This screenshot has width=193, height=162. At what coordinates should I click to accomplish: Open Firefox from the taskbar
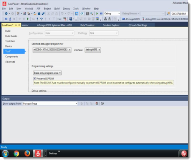tap(27, 154)
